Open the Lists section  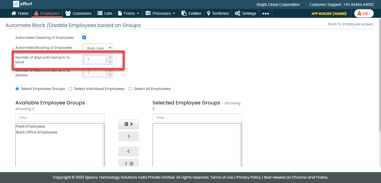[x=105, y=13]
